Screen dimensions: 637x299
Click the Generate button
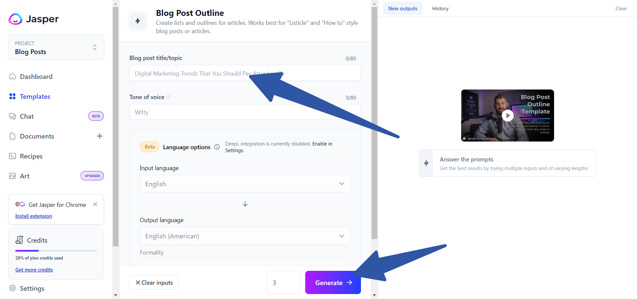(332, 282)
